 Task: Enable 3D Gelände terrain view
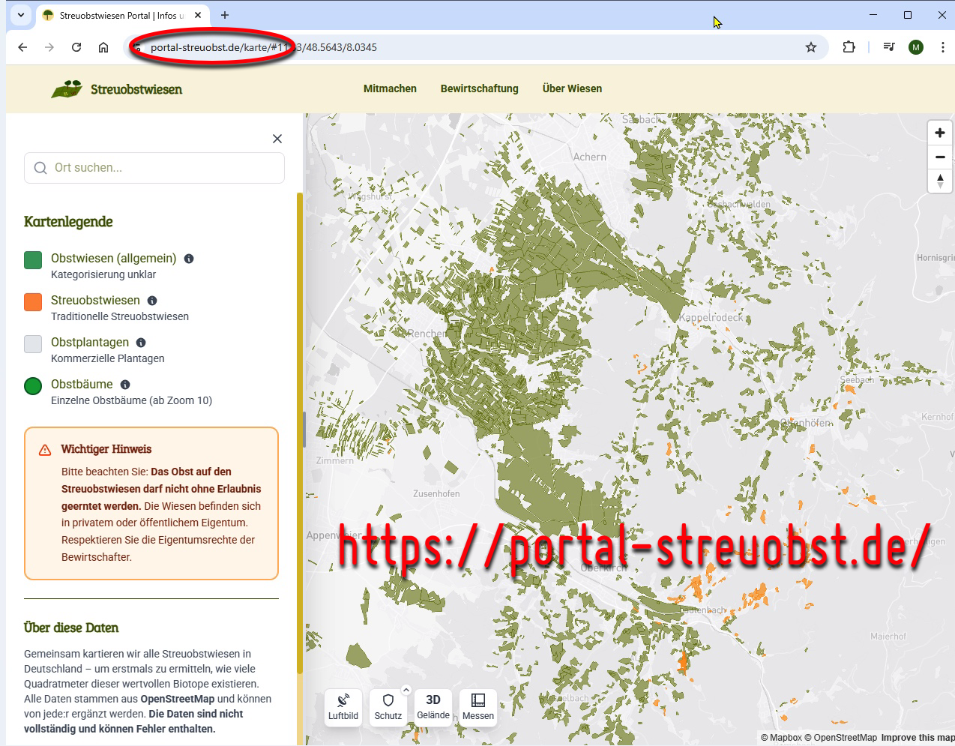[433, 707]
